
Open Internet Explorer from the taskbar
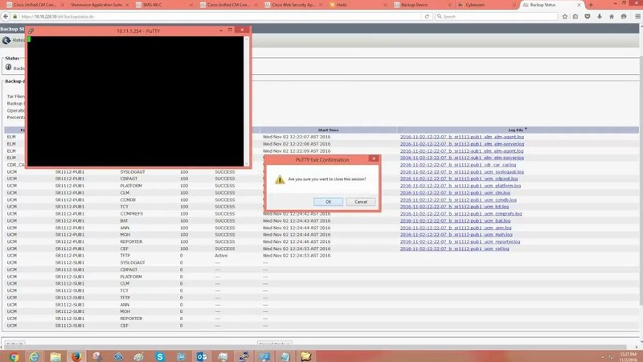coord(34,356)
